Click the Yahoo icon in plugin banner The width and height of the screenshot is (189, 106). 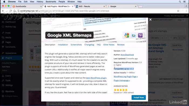(x=140, y=35)
